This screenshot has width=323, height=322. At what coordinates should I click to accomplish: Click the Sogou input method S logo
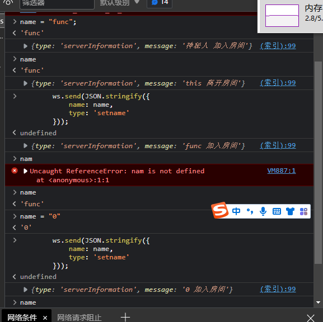[220, 210]
